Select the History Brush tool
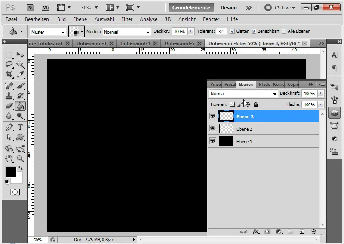344x244 pixels. 20,96
